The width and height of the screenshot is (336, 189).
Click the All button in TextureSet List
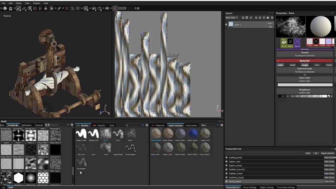click(316, 153)
